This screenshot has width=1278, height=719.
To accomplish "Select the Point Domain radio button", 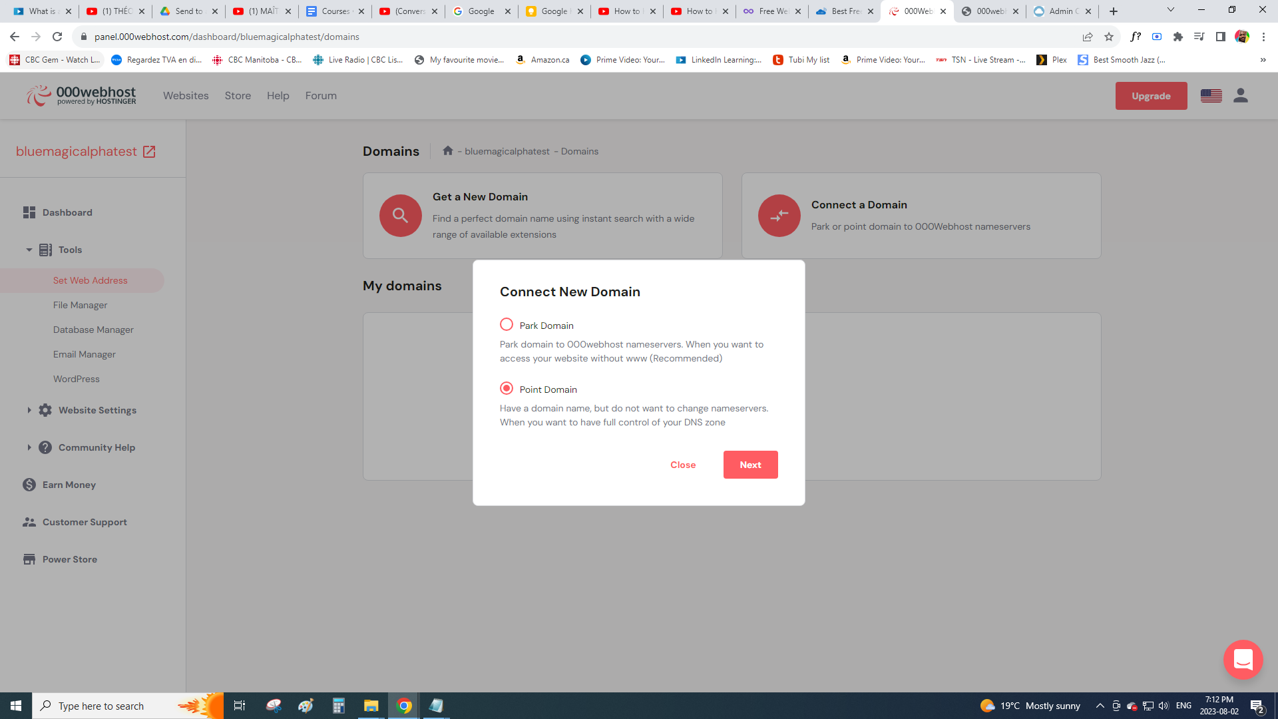I will coord(507,389).
